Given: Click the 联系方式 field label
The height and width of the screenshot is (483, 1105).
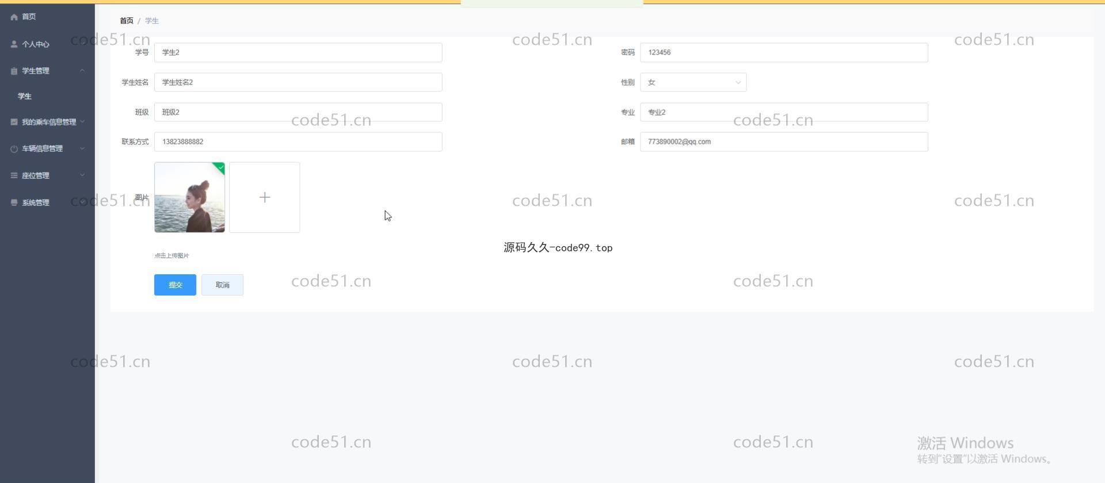Looking at the screenshot, I should 135,141.
